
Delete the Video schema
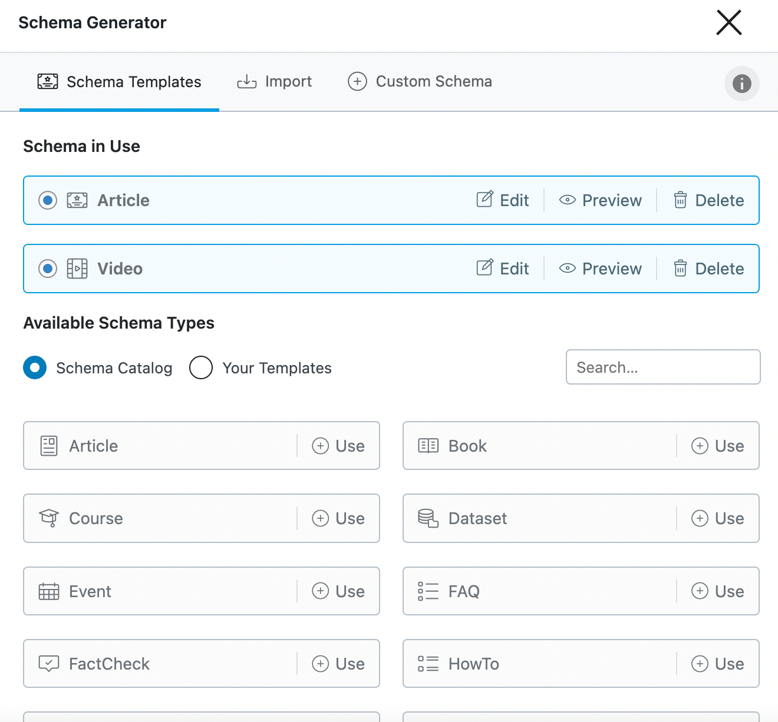click(x=708, y=269)
